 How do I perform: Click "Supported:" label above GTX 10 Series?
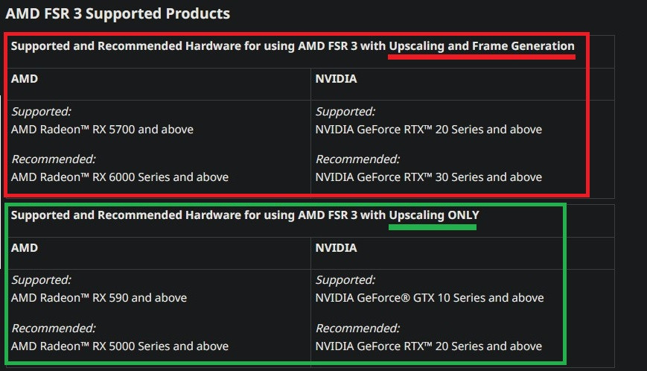pos(345,280)
